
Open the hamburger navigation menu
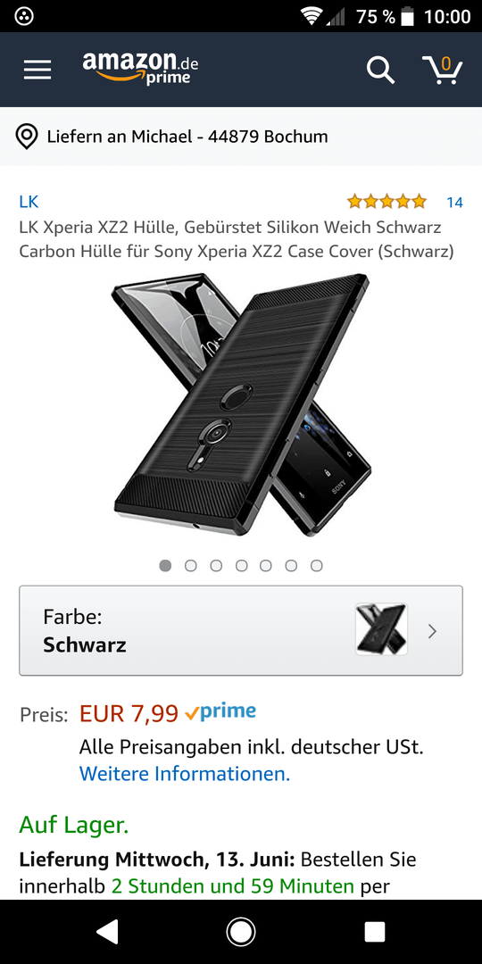coord(37,70)
